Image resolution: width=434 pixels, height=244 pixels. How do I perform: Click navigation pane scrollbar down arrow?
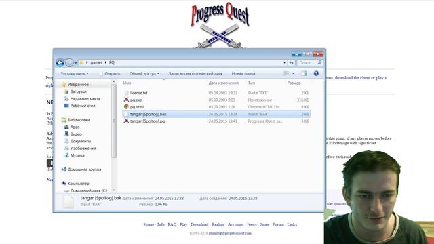[x=113, y=190]
